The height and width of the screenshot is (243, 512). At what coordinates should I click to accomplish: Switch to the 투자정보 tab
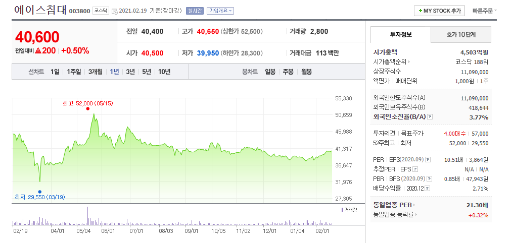[401, 34]
